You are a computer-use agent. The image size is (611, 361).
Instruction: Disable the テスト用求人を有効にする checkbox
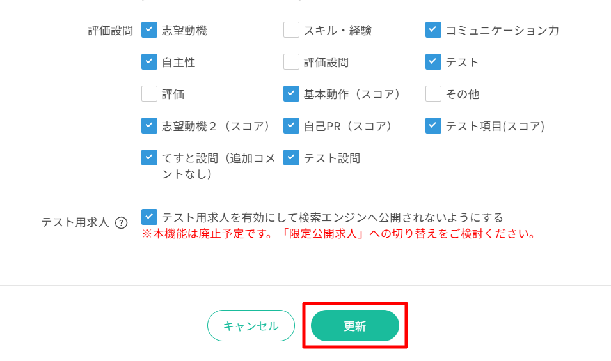(x=149, y=217)
